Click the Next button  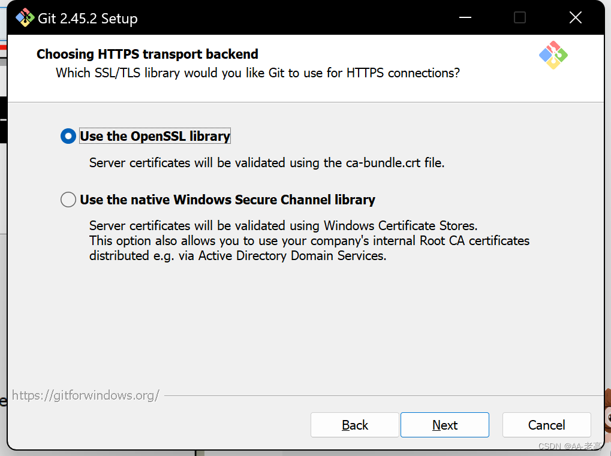click(x=445, y=425)
